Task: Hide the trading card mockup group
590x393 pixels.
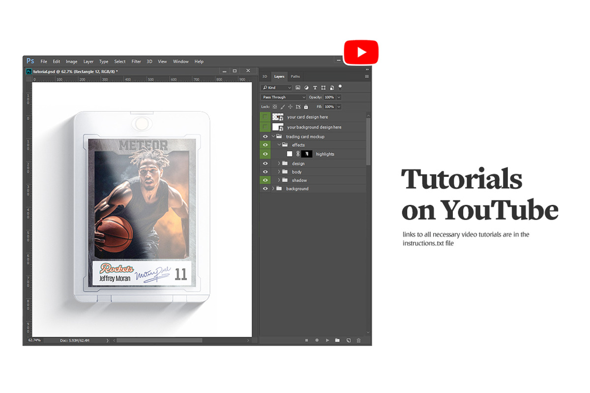Action: pos(265,136)
